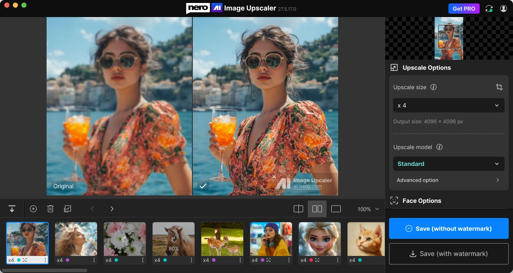Click the collapse/download arrow icon at toolbar left
This screenshot has width=513, height=273.
(12, 209)
